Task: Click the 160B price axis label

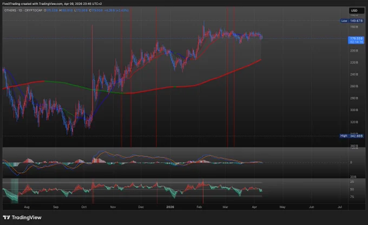Action: [354, 27]
